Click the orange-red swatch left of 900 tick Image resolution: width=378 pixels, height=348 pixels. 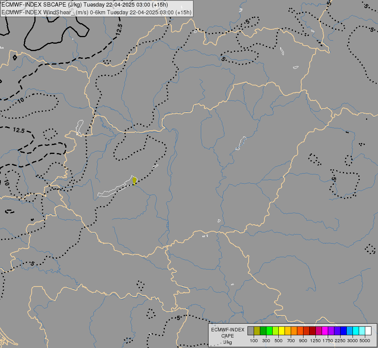pos(300,331)
